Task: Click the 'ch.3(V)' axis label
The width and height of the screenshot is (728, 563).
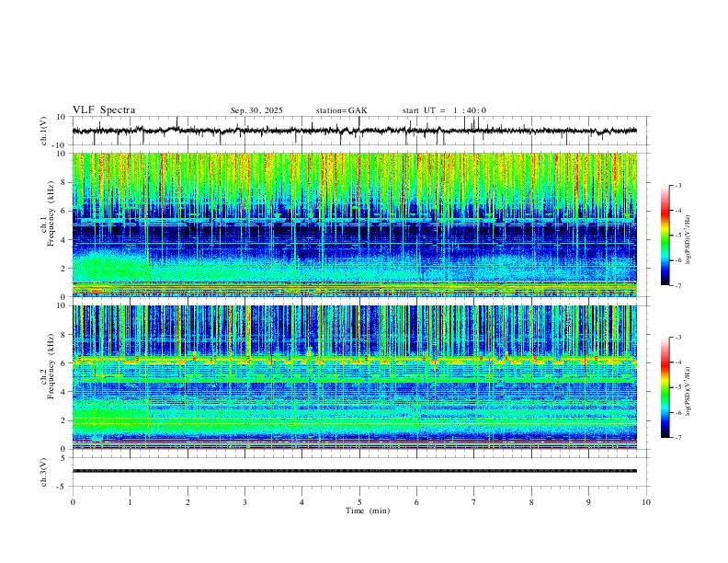Action: (x=44, y=472)
